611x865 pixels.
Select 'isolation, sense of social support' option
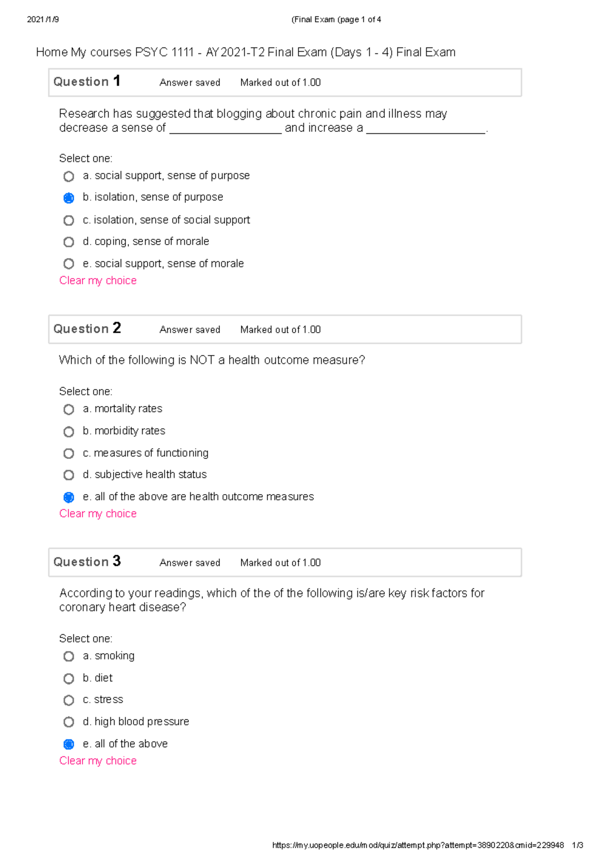pos(69,220)
